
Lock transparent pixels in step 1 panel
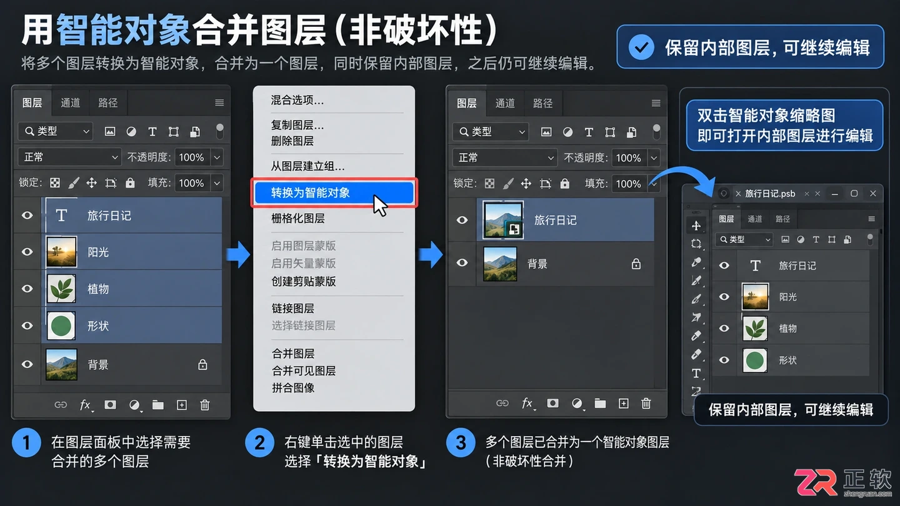point(56,183)
